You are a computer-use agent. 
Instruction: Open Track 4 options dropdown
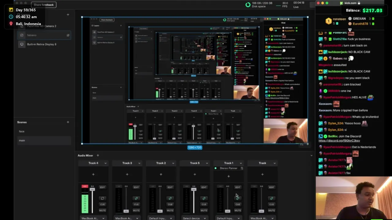(105, 163)
